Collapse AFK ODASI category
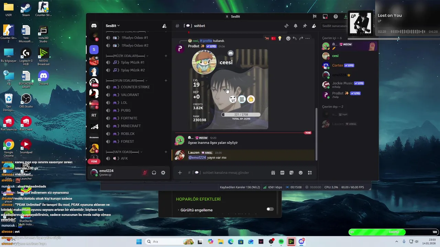The height and width of the screenshot is (247, 440). coord(124,152)
